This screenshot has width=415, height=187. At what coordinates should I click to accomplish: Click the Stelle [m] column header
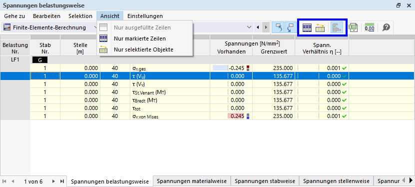(80, 48)
